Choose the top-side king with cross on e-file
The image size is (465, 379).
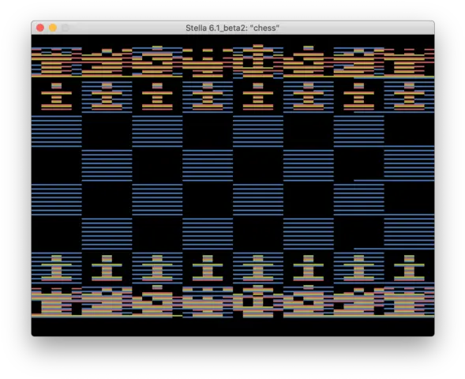tap(258, 61)
